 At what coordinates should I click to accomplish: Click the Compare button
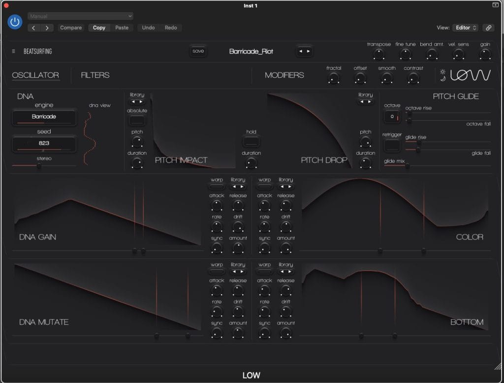click(x=71, y=28)
